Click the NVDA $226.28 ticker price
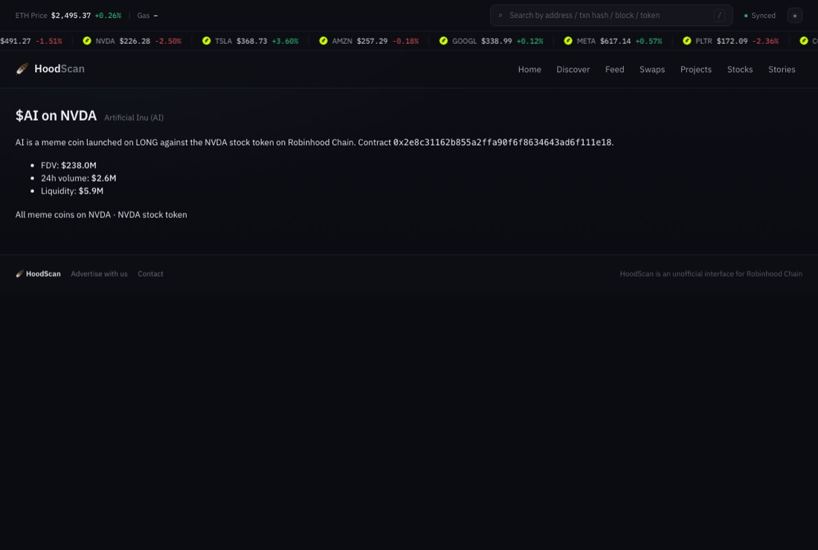This screenshot has width=818, height=550. (x=135, y=41)
